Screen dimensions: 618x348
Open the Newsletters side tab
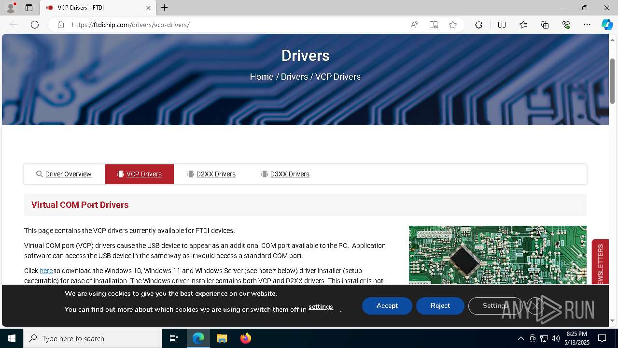pyautogui.click(x=600, y=262)
